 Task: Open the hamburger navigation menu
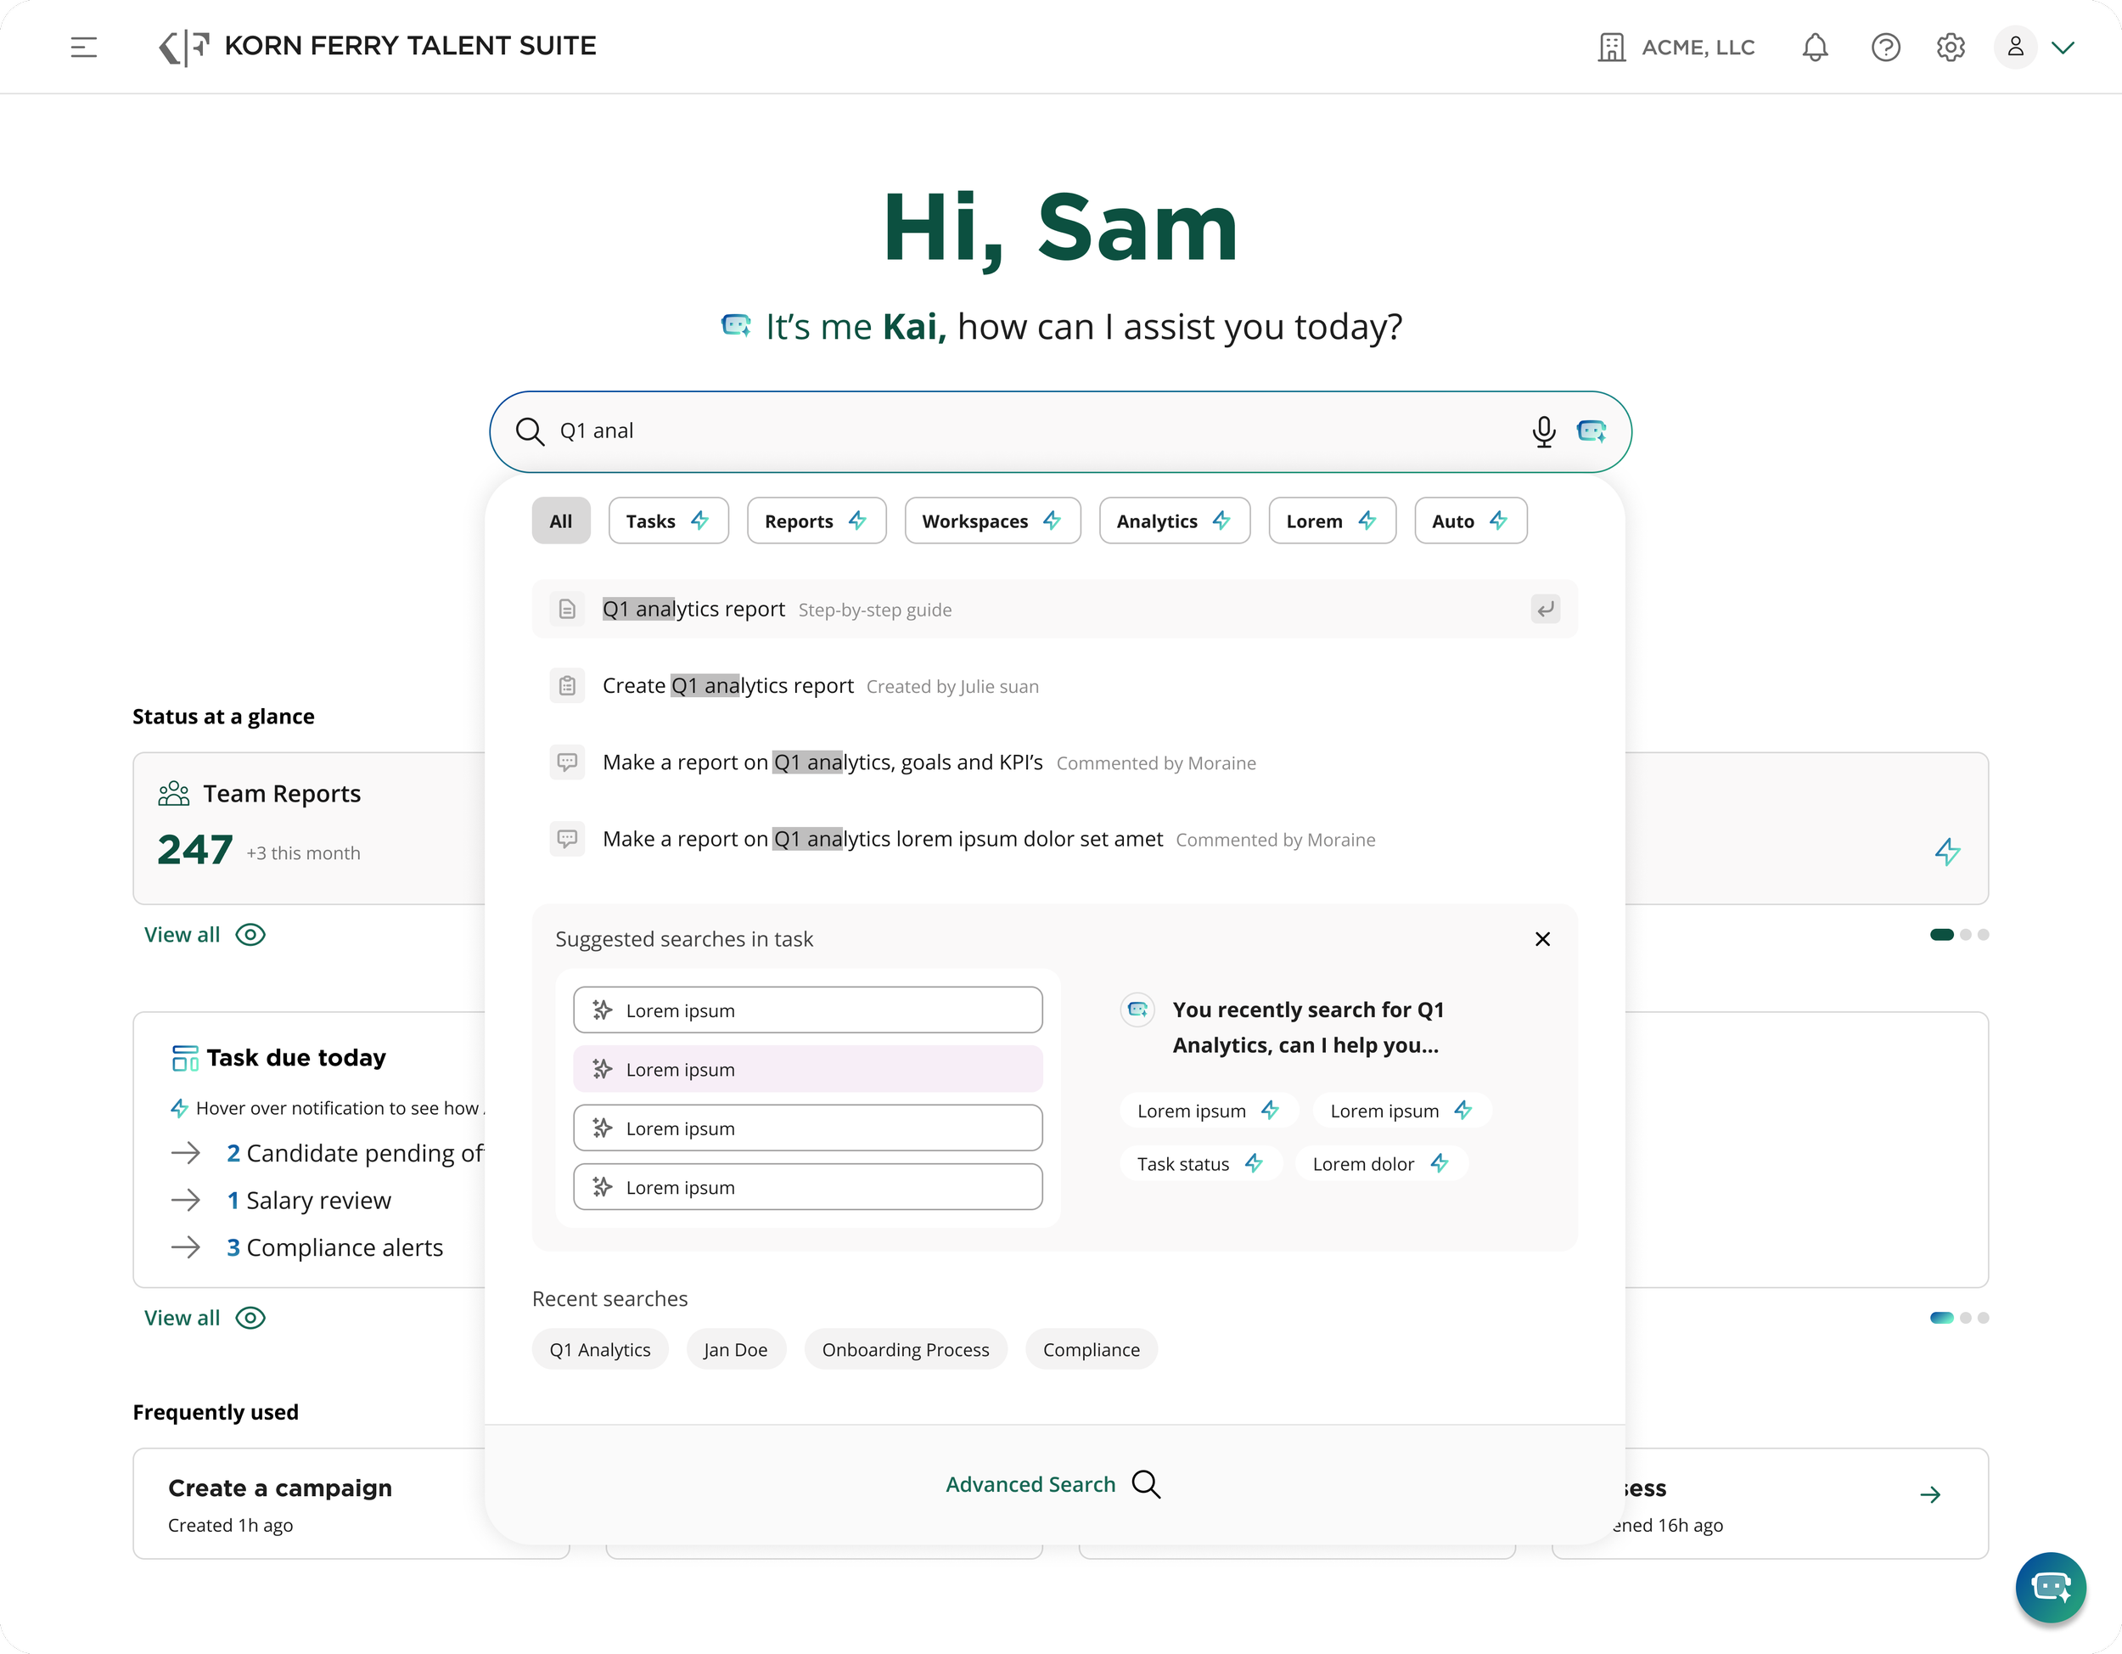[83, 47]
